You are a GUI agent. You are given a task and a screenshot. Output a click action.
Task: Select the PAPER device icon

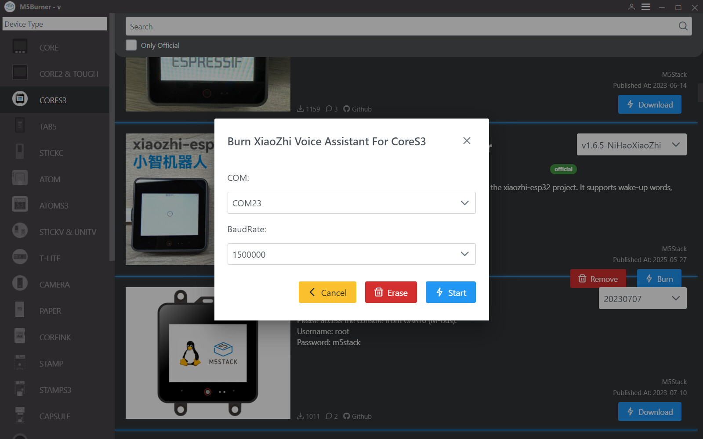pyautogui.click(x=20, y=310)
